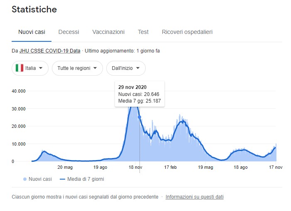
Task: Select the Nuovi casi tab
Action: click(x=32, y=32)
